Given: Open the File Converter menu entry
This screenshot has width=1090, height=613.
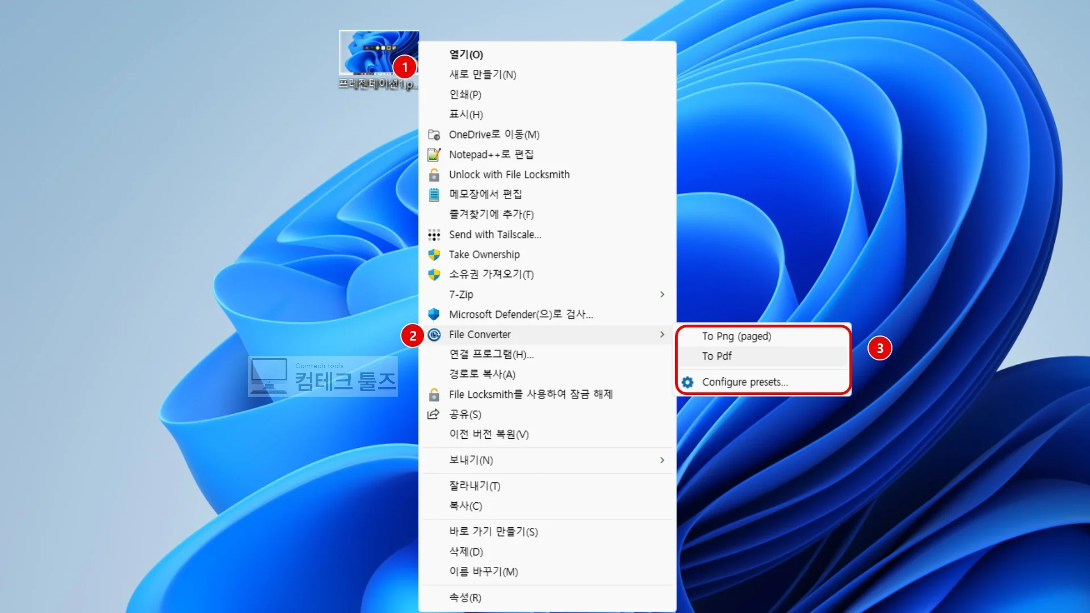Looking at the screenshot, I should click(x=547, y=334).
